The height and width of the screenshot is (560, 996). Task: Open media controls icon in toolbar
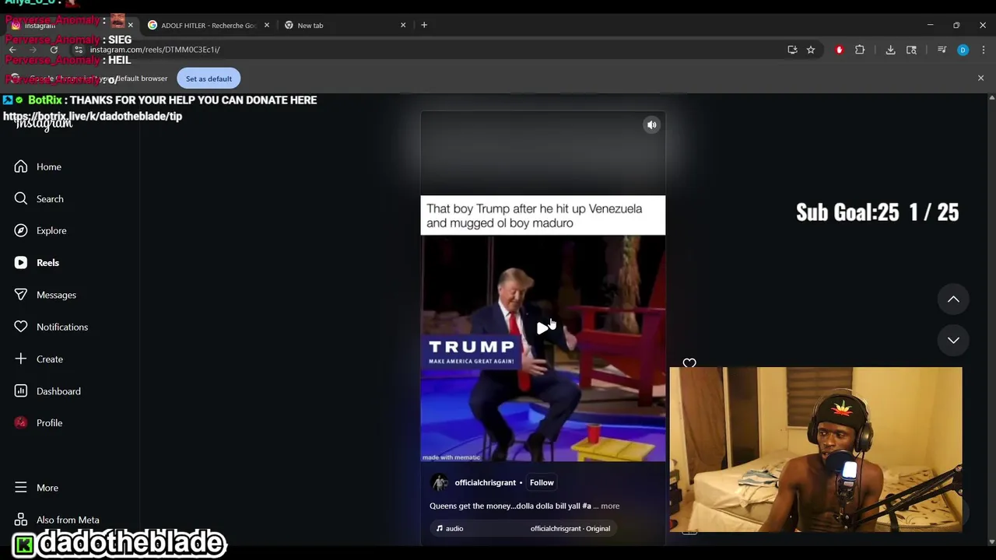tap(942, 50)
